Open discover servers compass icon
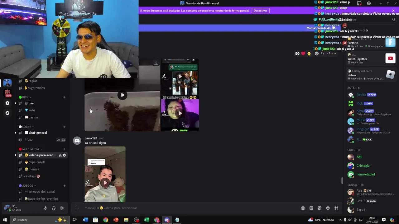Image resolution: width=399 pixels, height=224 pixels. [7, 113]
